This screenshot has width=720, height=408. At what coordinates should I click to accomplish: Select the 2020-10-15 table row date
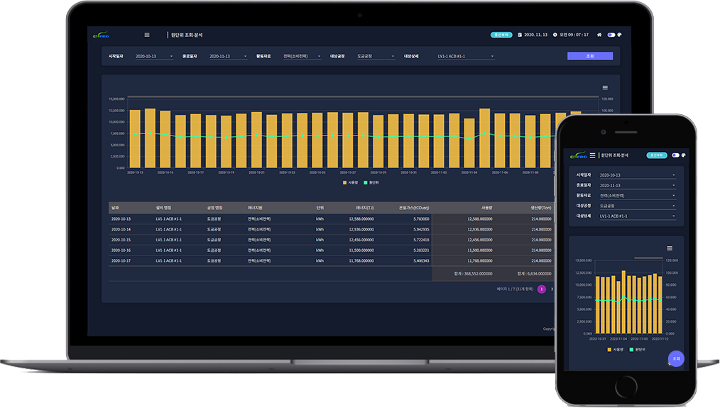coord(121,240)
